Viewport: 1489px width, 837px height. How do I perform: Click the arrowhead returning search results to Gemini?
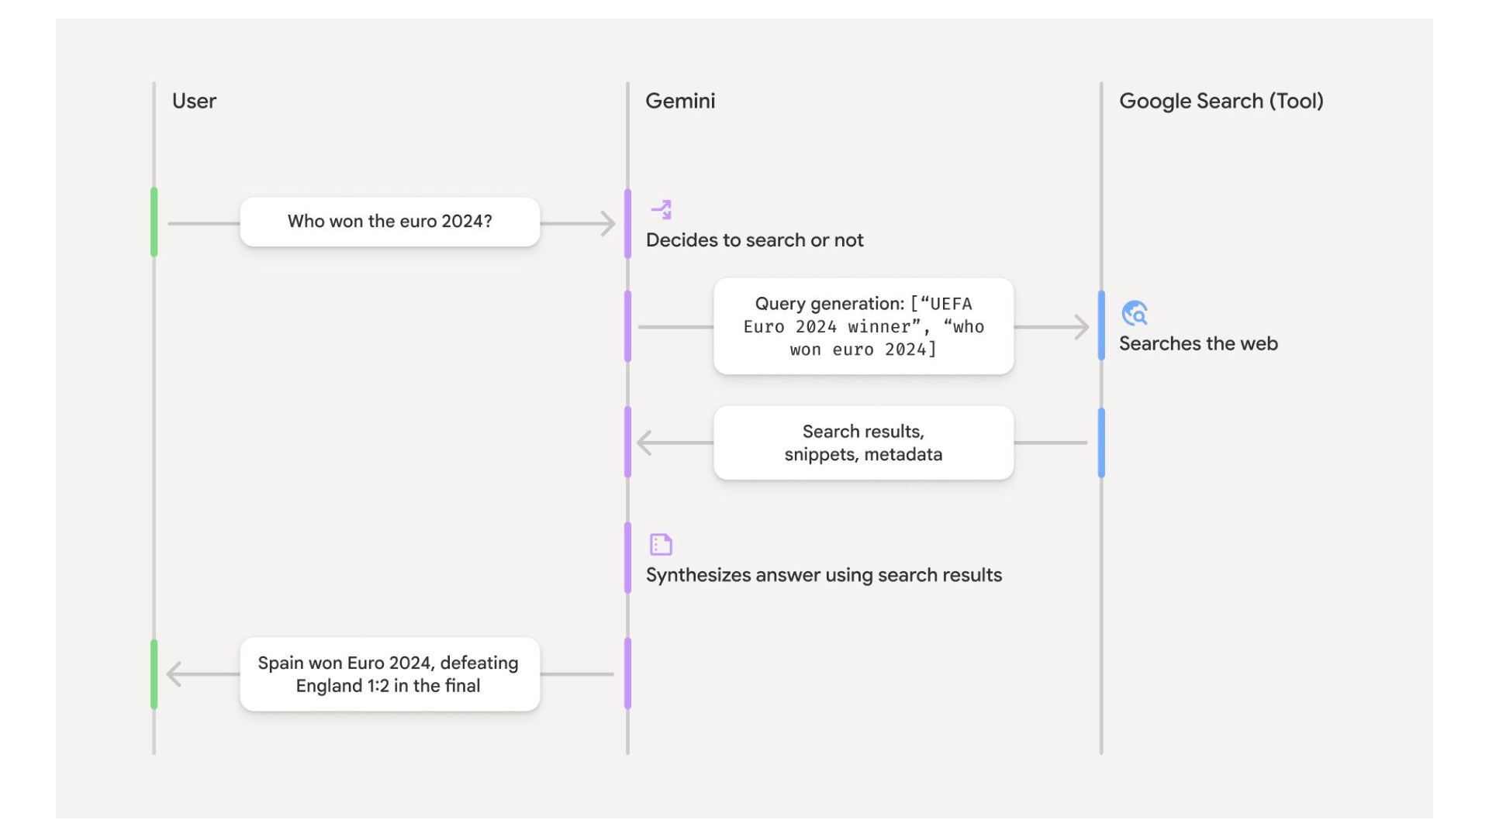(x=645, y=443)
